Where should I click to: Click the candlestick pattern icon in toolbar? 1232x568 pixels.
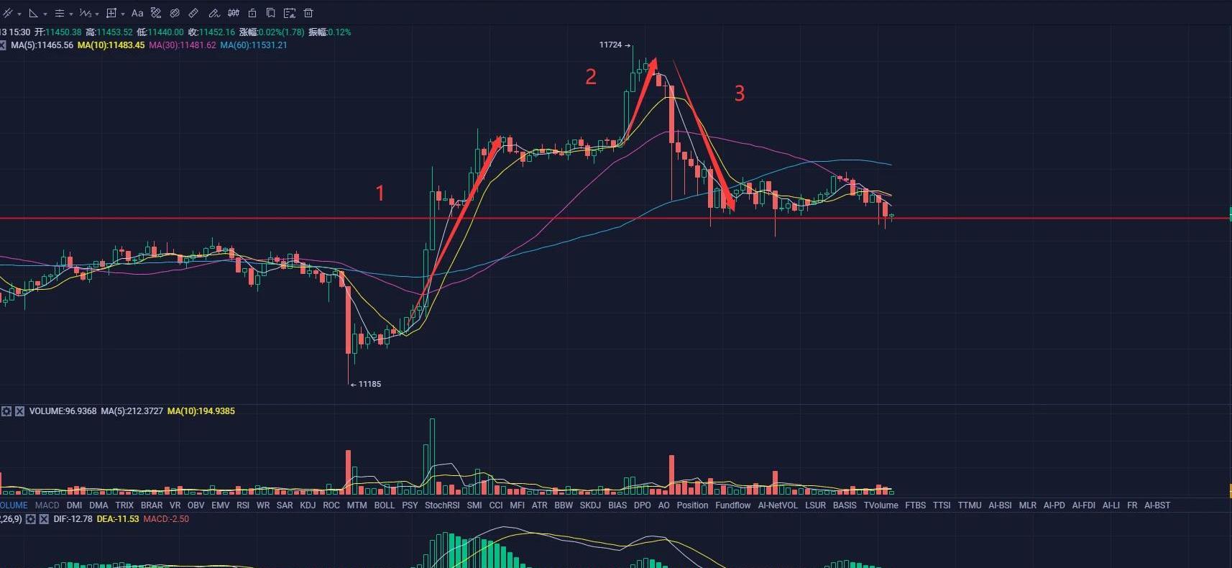234,13
